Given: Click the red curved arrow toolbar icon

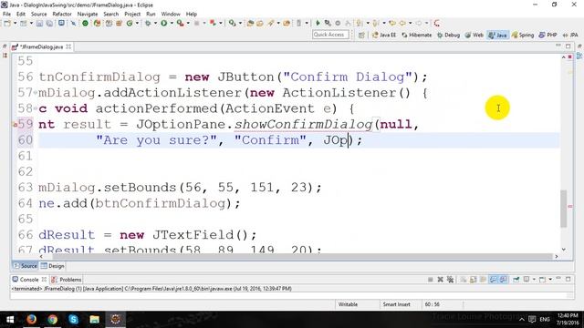Looking at the screenshot, I should pyautogui.click(x=437, y=23).
